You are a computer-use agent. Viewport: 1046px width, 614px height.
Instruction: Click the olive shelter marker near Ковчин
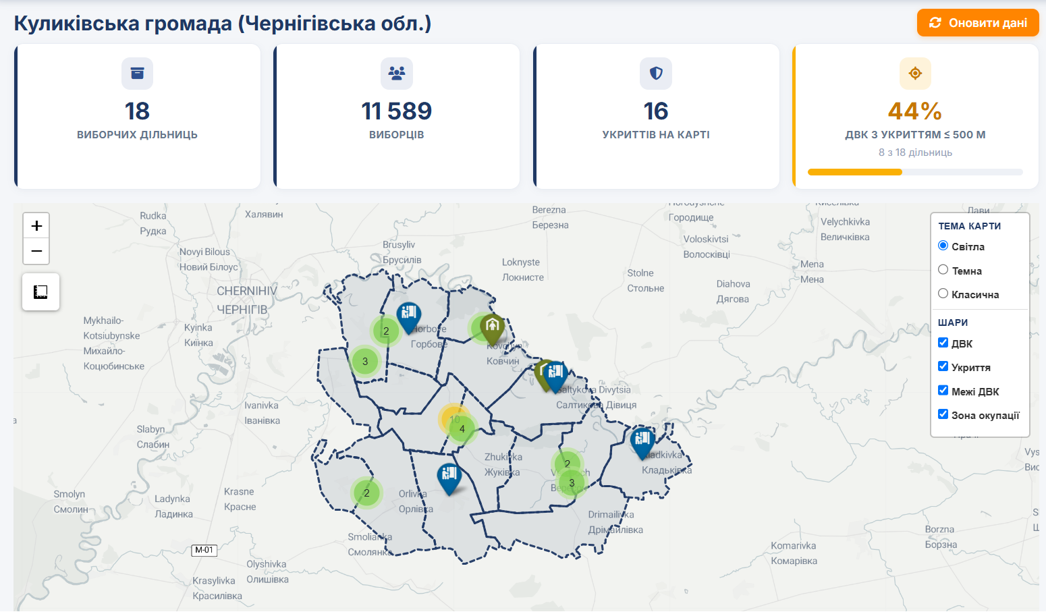(x=492, y=328)
